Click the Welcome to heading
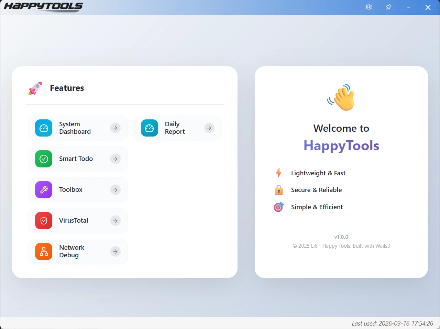The height and width of the screenshot is (329, 440). pyautogui.click(x=341, y=128)
